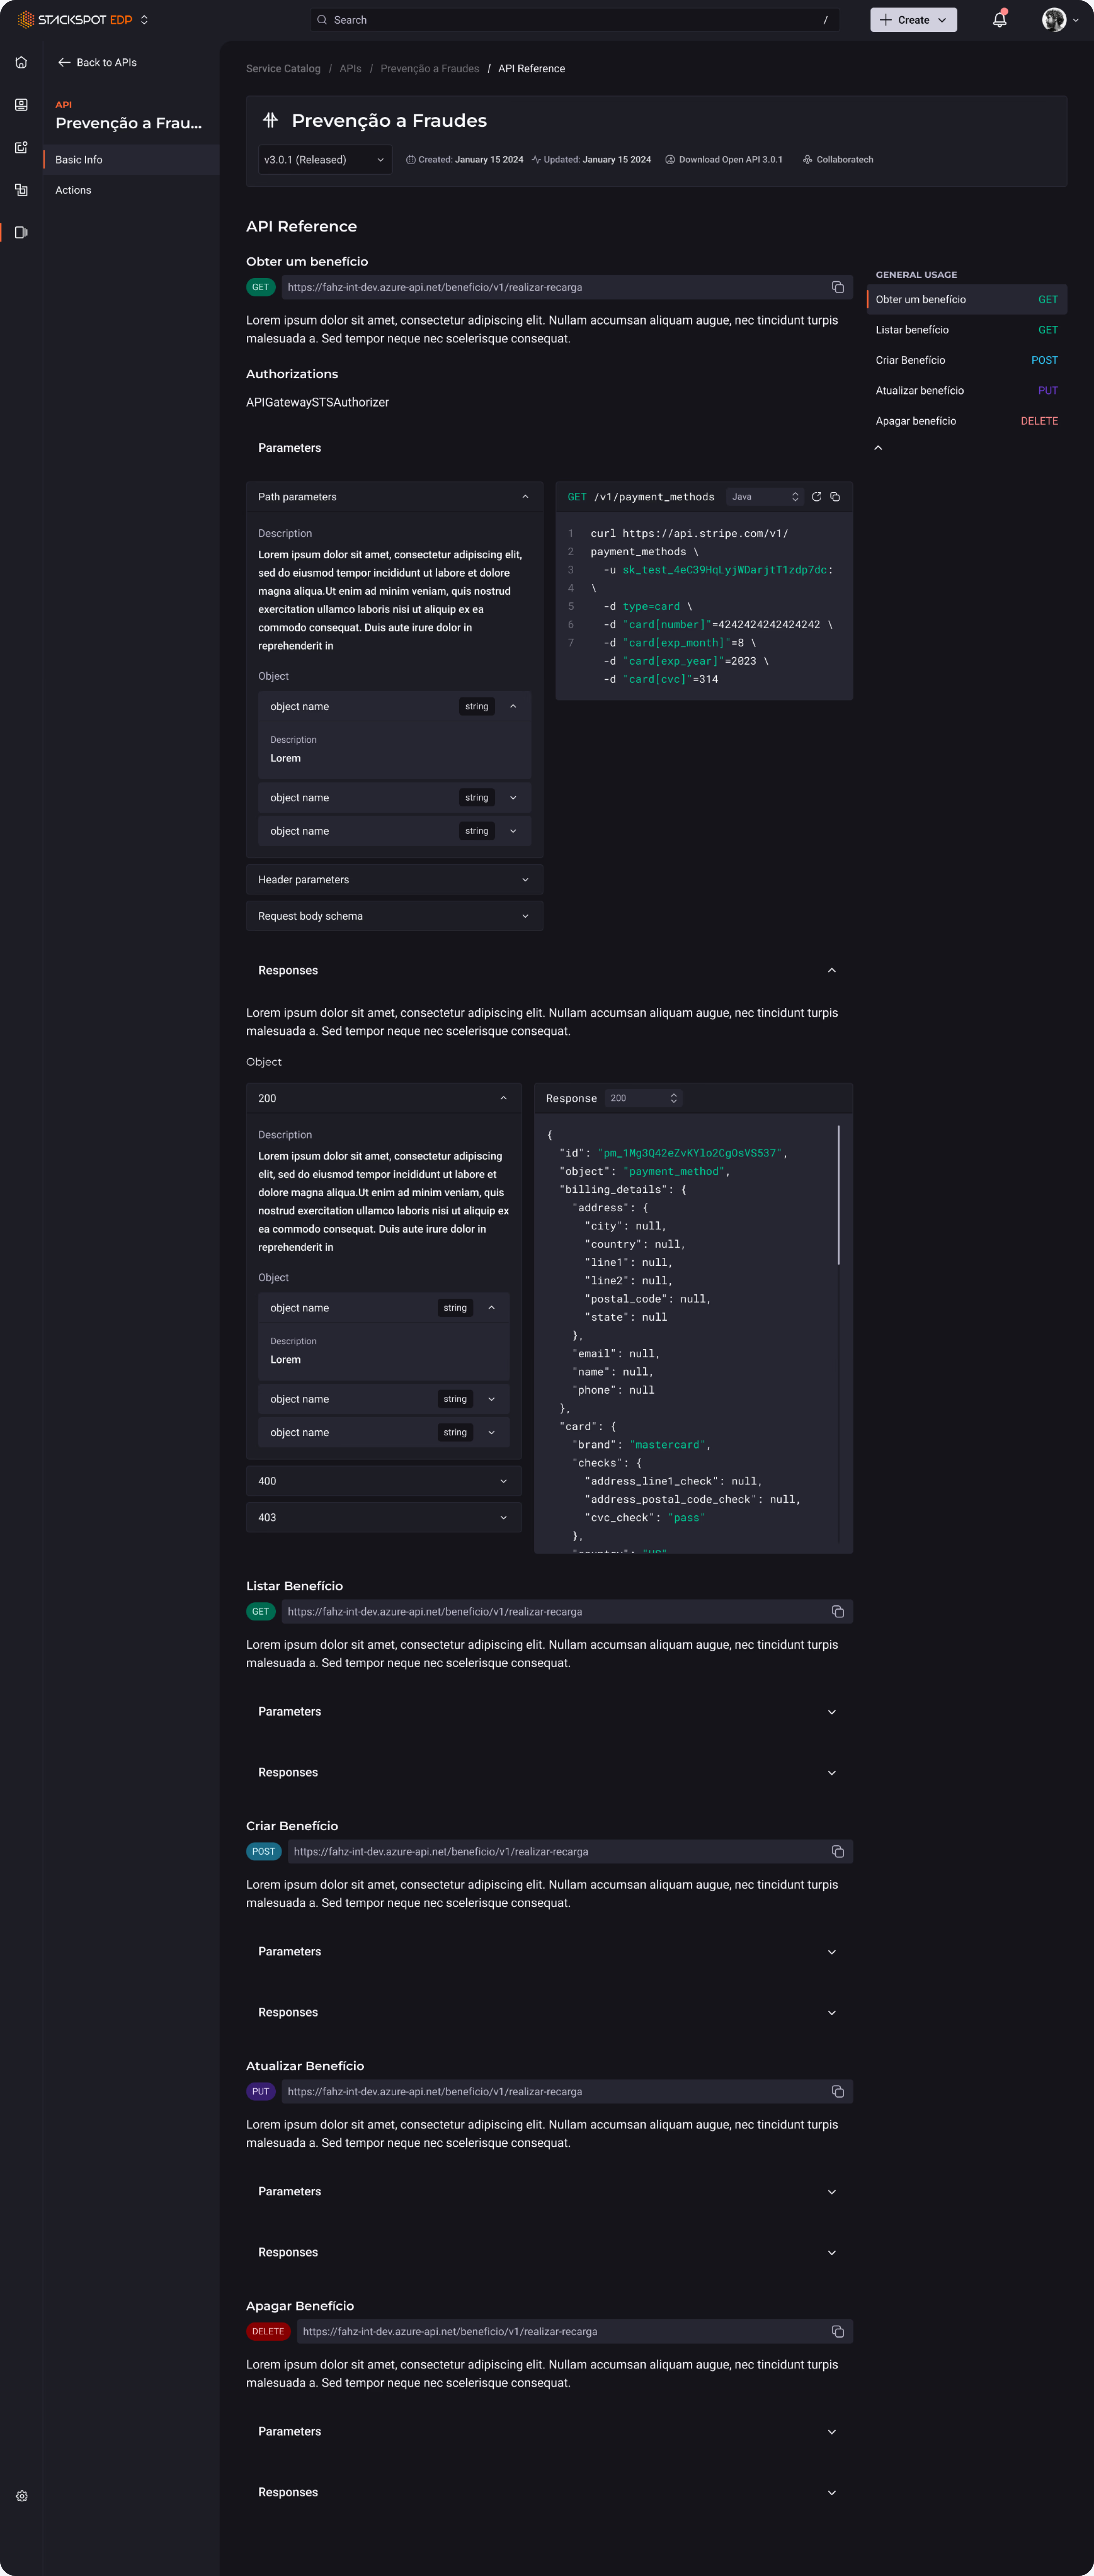Collapse the Responses section of Obter um benefício

(549, 970)
